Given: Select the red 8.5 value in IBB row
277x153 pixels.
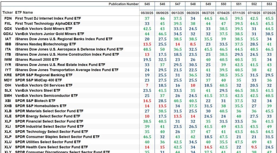Looking at the screenshot, I should pos(193,44).
